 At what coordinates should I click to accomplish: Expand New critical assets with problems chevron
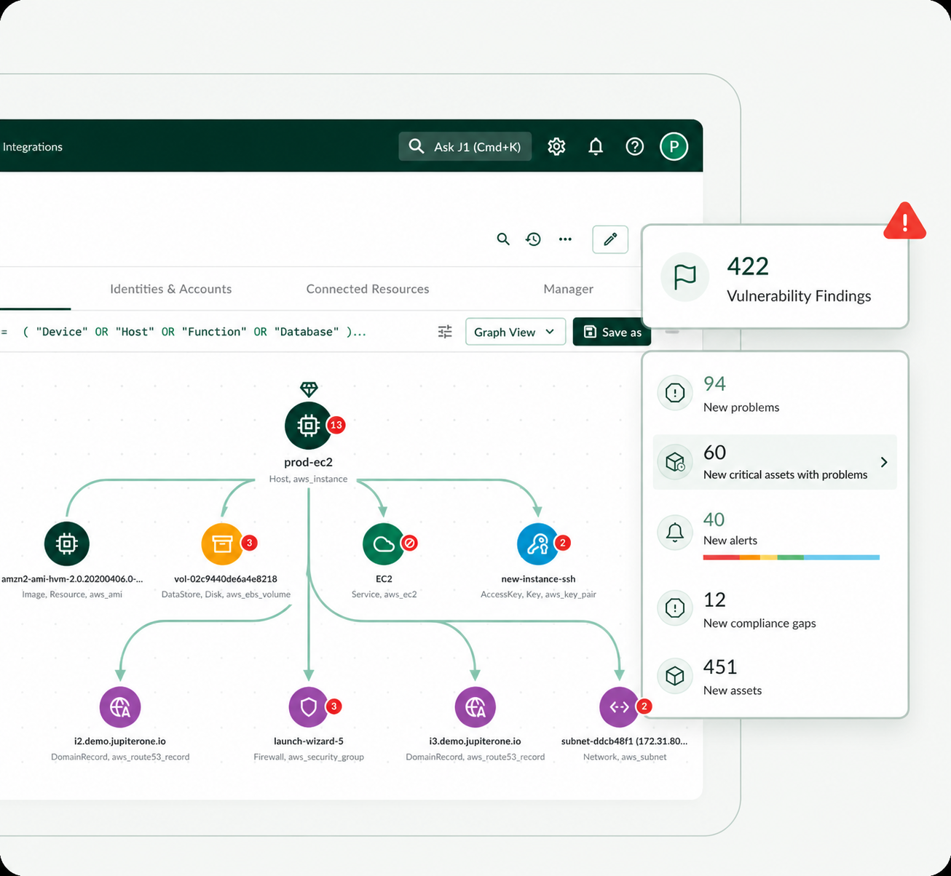pos(884,462)
